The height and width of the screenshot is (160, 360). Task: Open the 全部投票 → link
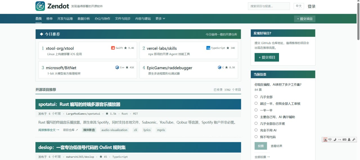[262, 157]
